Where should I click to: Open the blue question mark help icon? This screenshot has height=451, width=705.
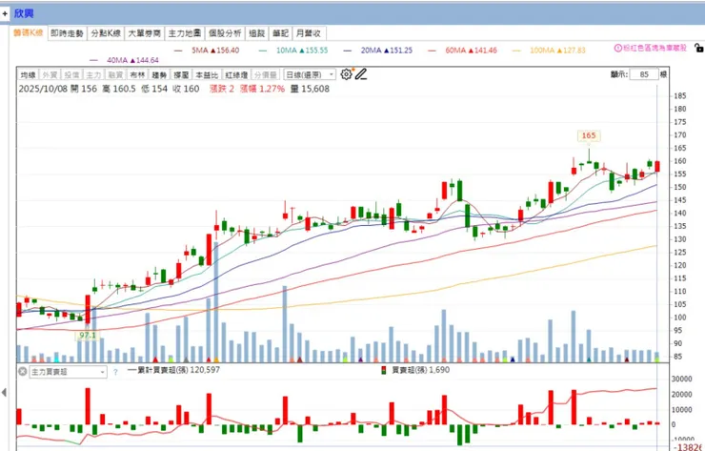[115, 372]
